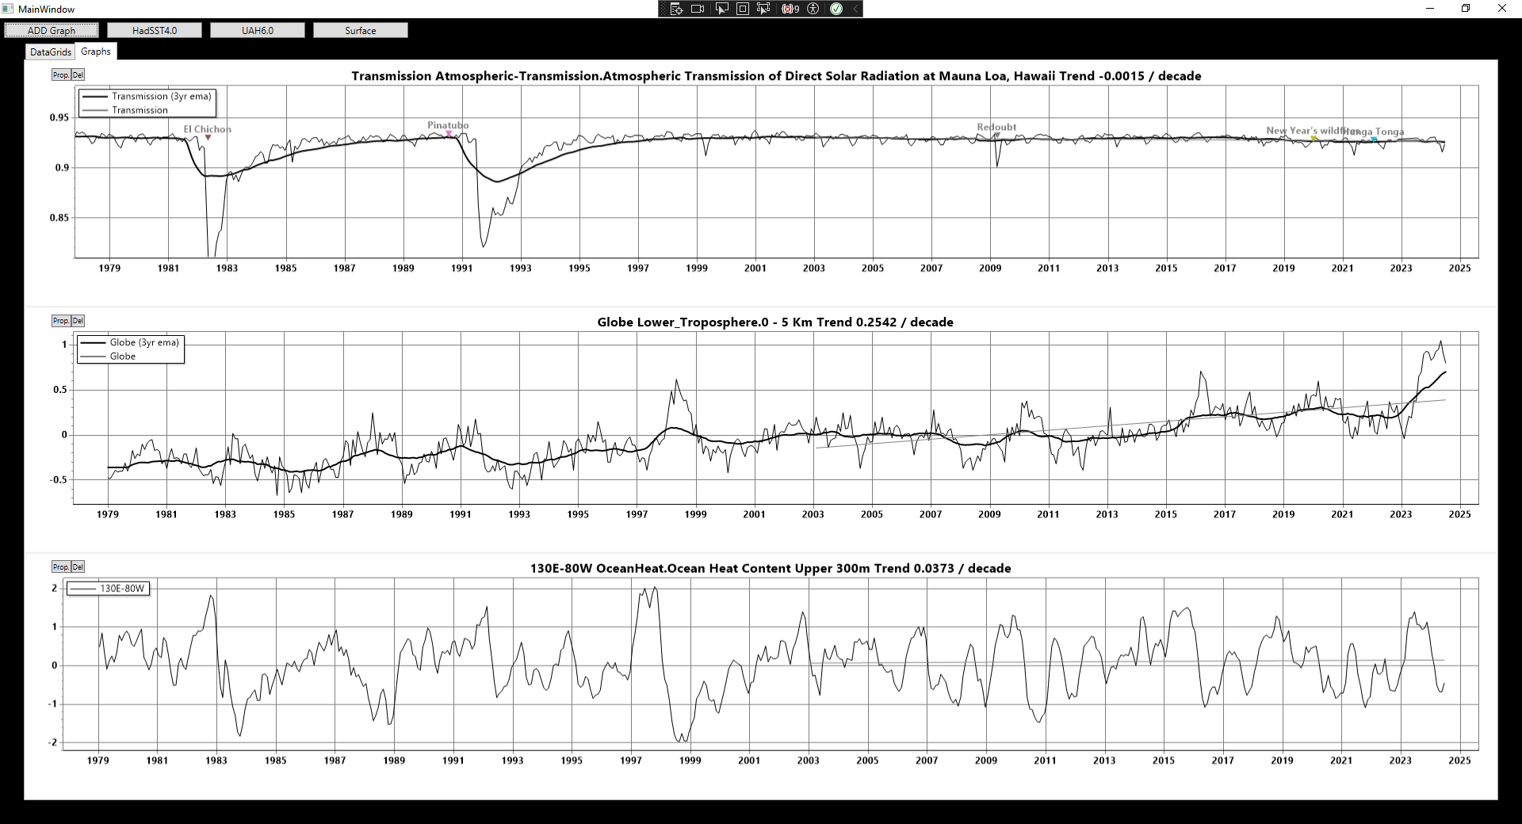1522x824 pixels.
Task: Select the UAH6.0 button
Action: click(x=258, y=30)
